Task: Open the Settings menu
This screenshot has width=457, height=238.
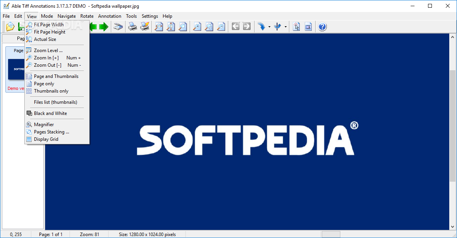Action: click(x=150, y=16)
